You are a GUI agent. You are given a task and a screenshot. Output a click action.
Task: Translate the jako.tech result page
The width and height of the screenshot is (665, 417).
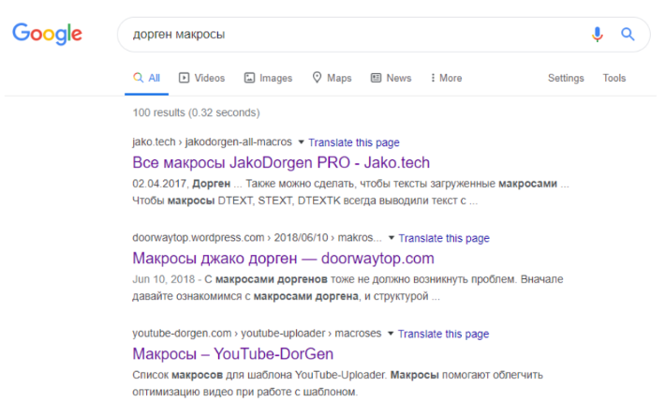[x=354, y=142]
